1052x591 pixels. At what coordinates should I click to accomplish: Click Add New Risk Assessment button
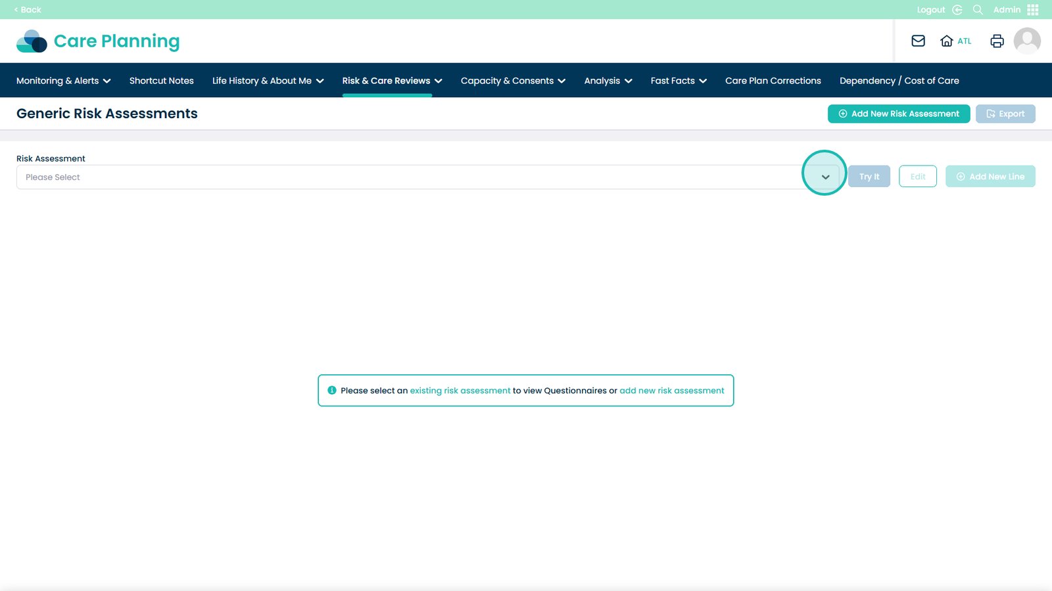pyautogui.click(x=899, y=114)
